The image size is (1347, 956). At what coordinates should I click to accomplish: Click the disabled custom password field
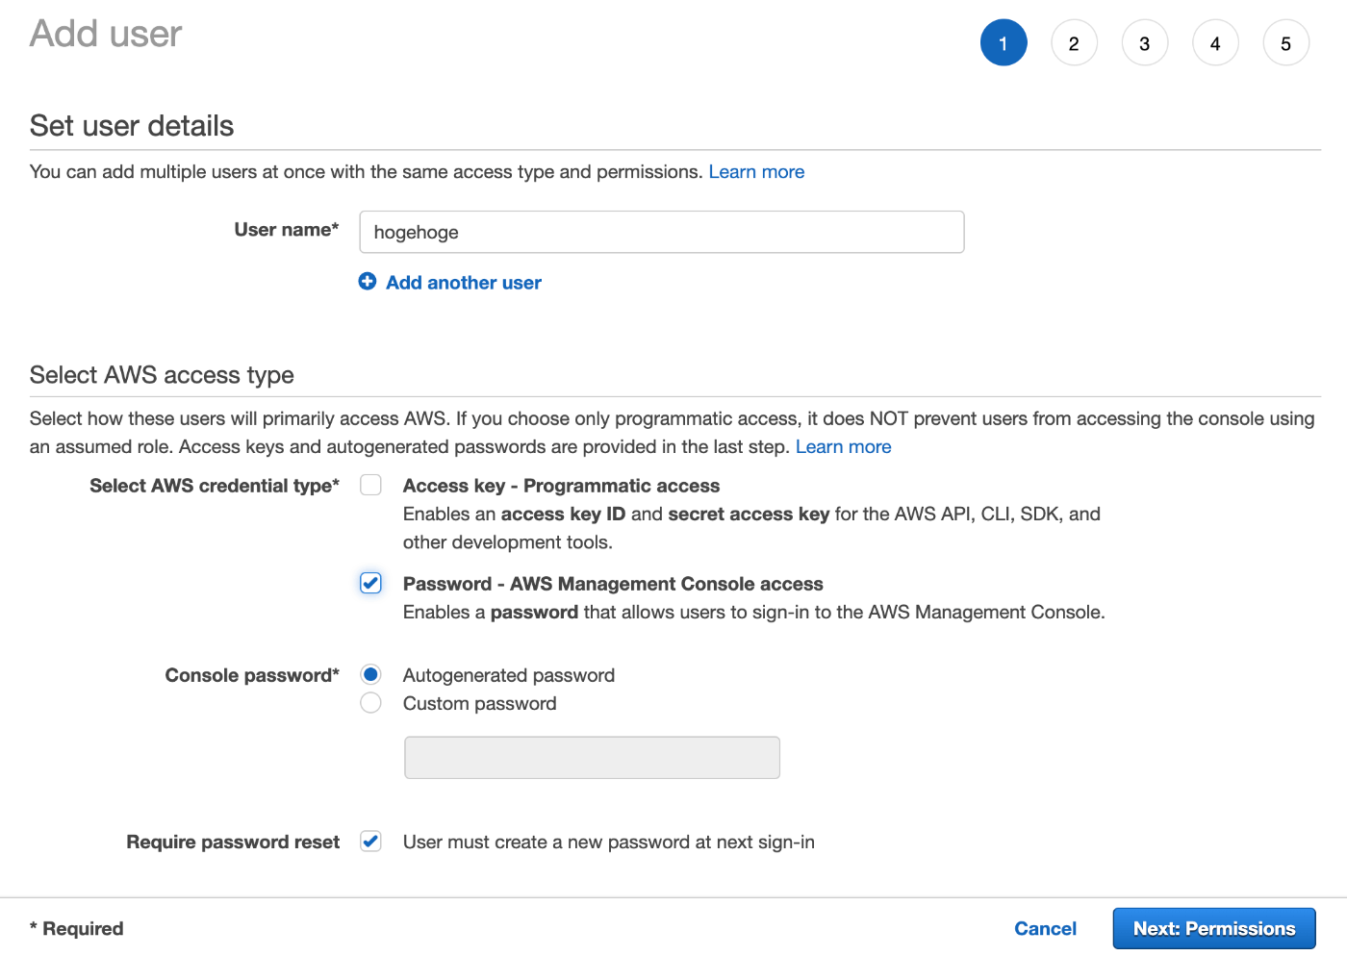click(x=592, y=758)
